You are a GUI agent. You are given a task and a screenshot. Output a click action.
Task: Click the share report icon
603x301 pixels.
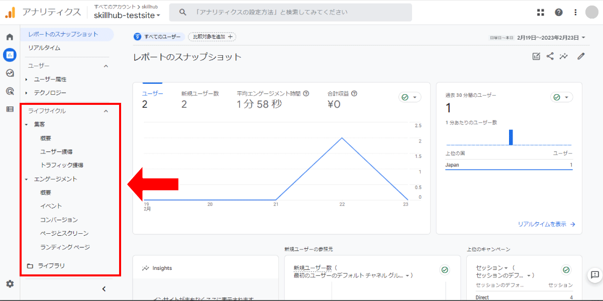tap(550, 56)
